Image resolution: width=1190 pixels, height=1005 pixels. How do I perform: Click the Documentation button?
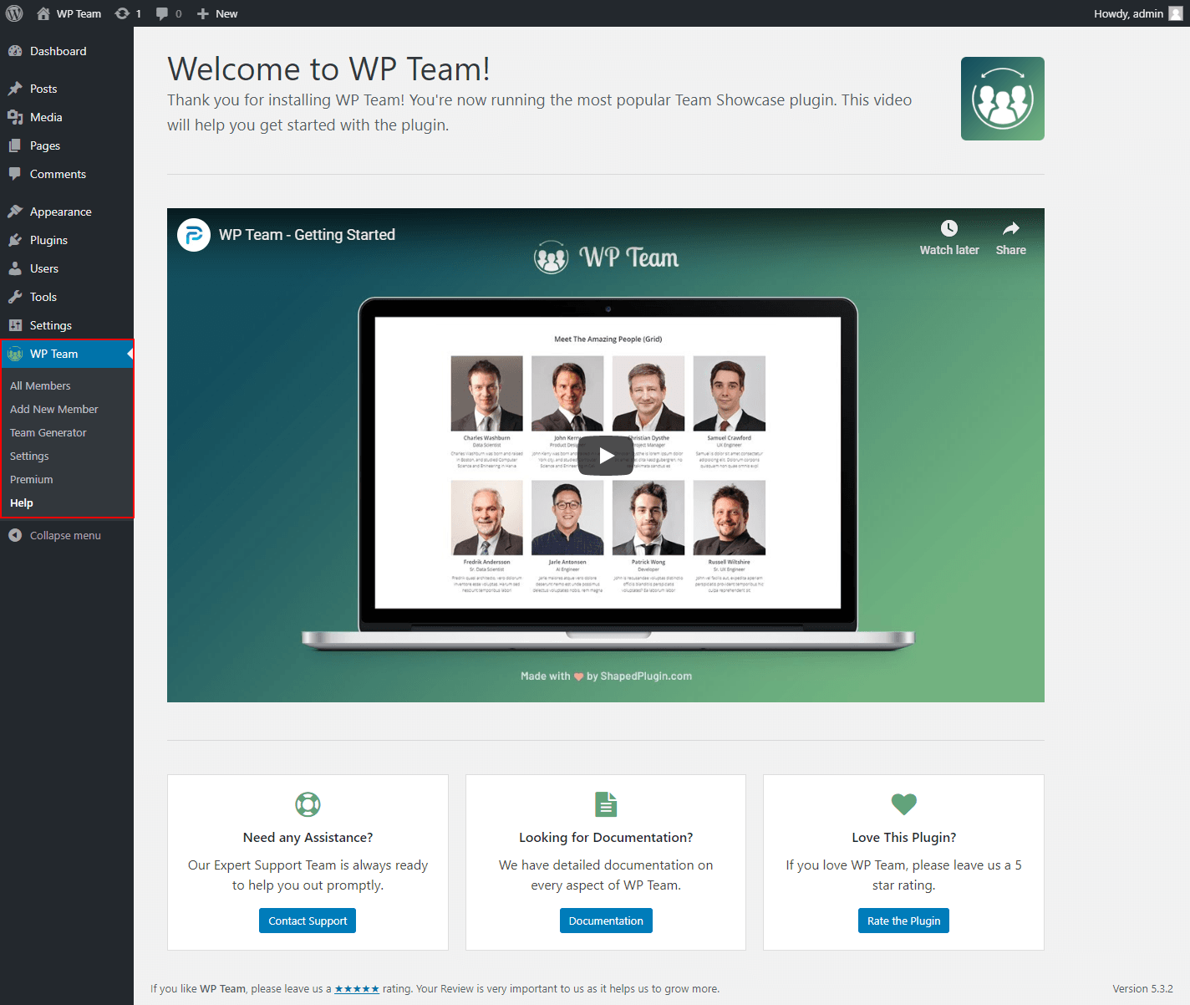click(x=606, y=921)
